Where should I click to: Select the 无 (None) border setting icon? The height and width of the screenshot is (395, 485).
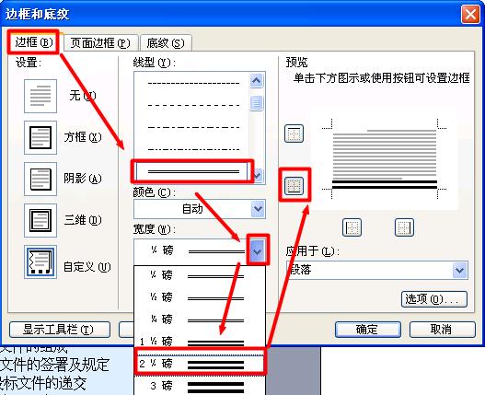(x=40, y=96)
